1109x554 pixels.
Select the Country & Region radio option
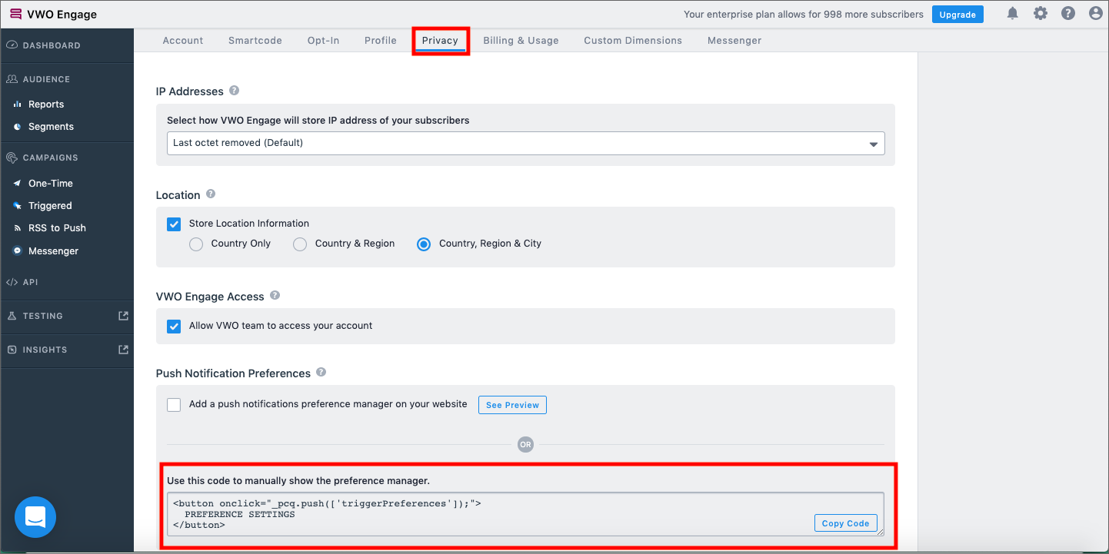[300, 244]
